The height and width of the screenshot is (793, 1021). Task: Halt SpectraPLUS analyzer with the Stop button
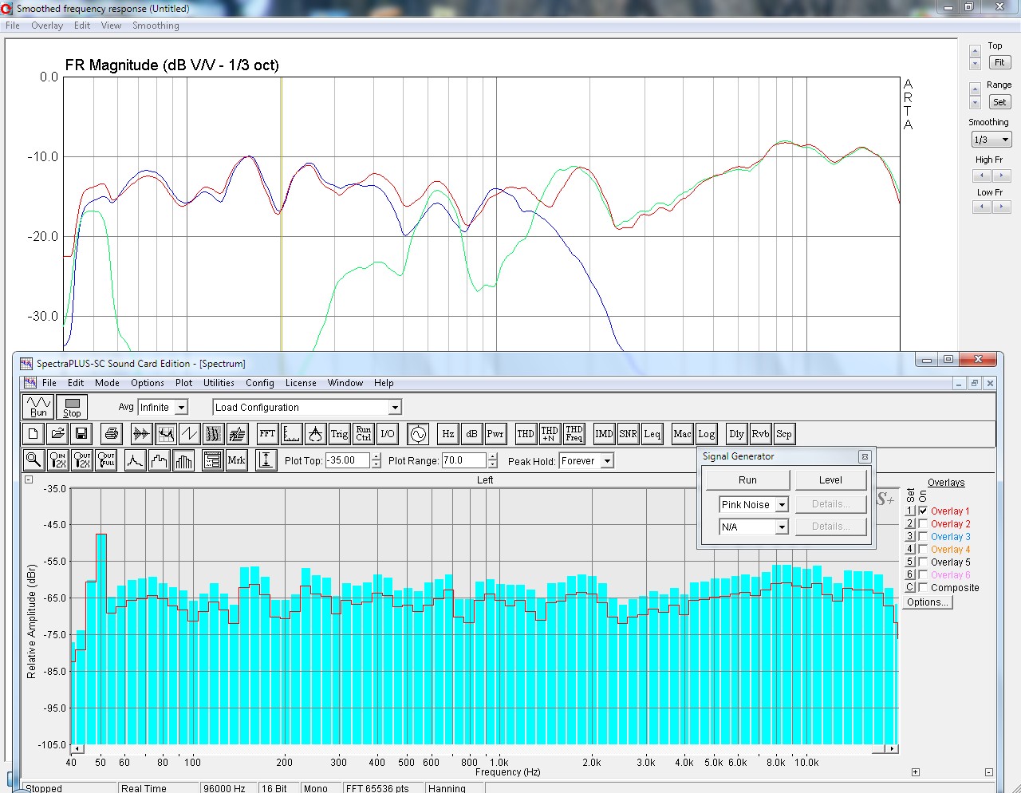pyautogui.click(x=72, y=407)
